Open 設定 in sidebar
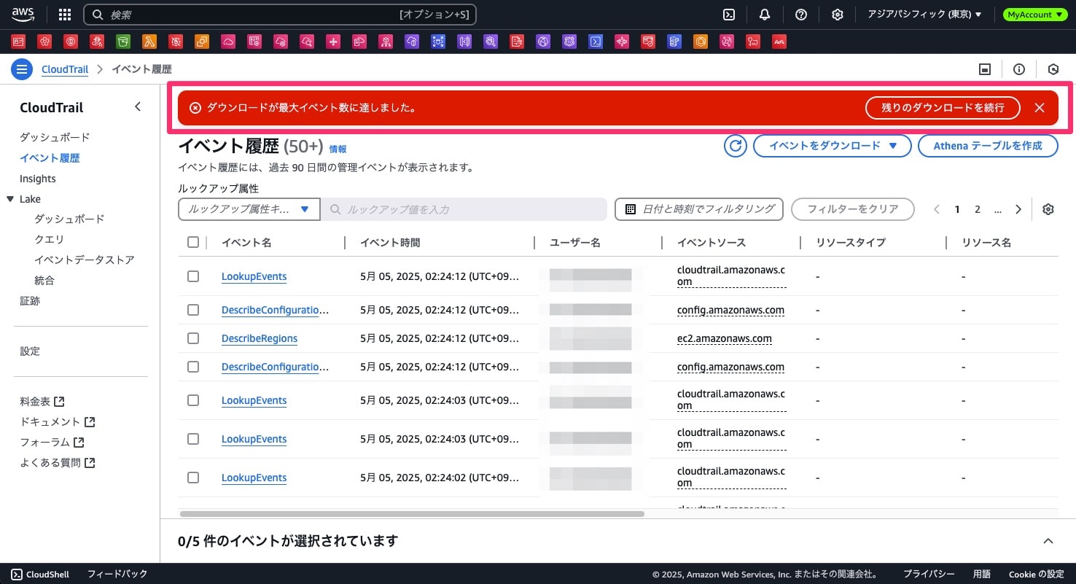Image resolution: width=1076 pixels, height=584 pixels. (x=30, y=351)
